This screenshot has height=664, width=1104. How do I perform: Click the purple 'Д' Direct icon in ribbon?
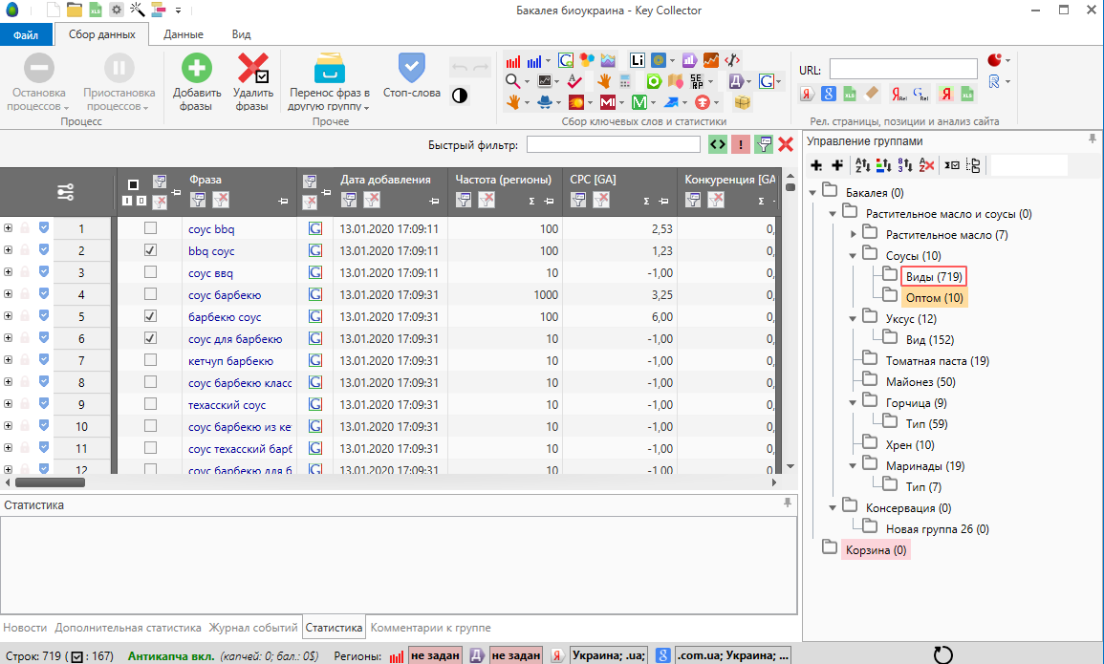coord(736,81)
